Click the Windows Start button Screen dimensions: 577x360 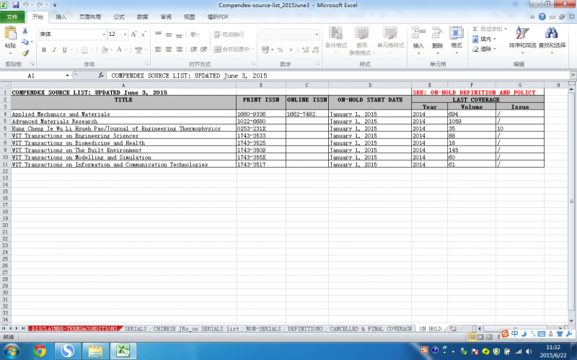point(12,351)
